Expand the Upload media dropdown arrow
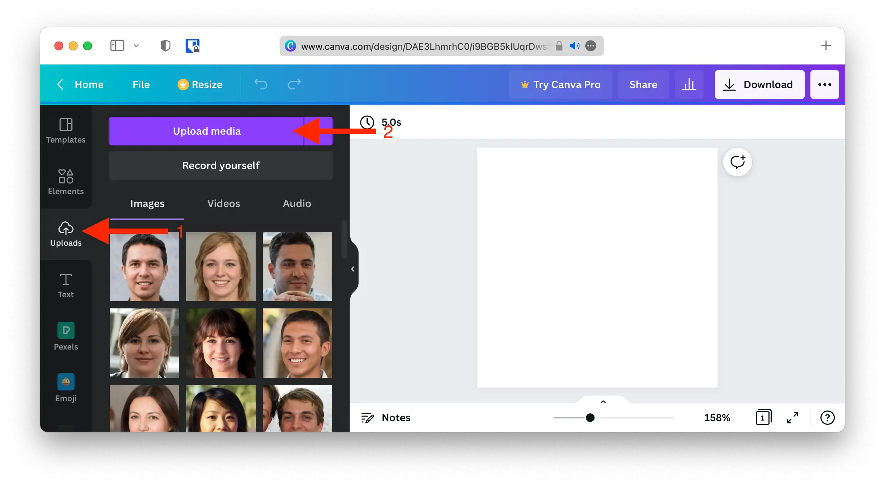 (319, 131)
